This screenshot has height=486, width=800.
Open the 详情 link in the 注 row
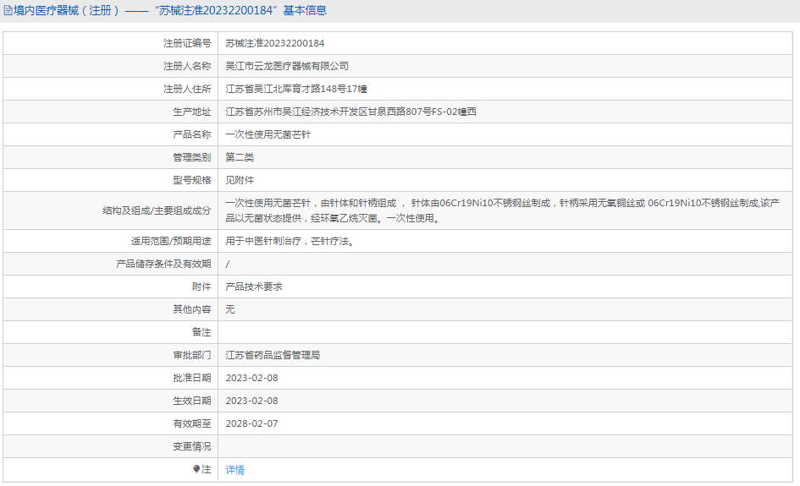[234, 470]
